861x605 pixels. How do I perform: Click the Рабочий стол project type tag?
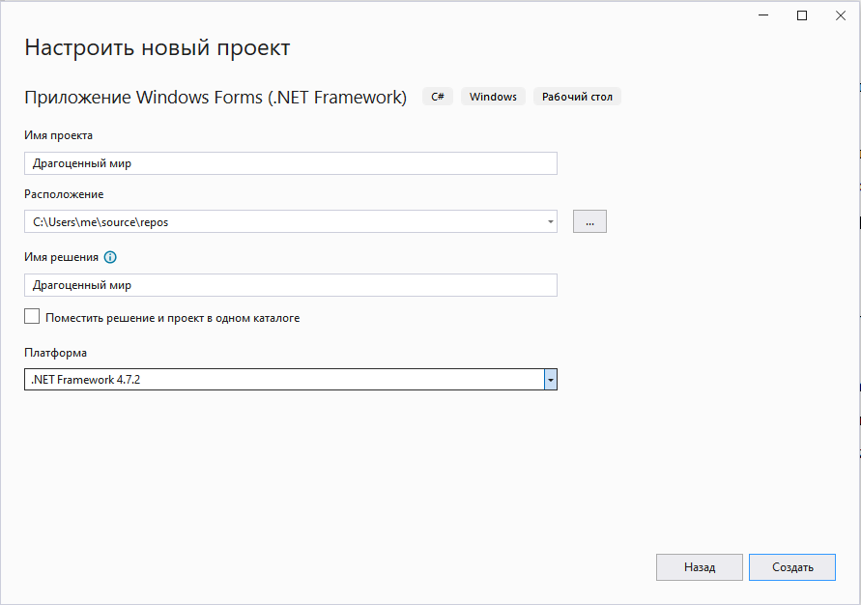coord(577,97)
